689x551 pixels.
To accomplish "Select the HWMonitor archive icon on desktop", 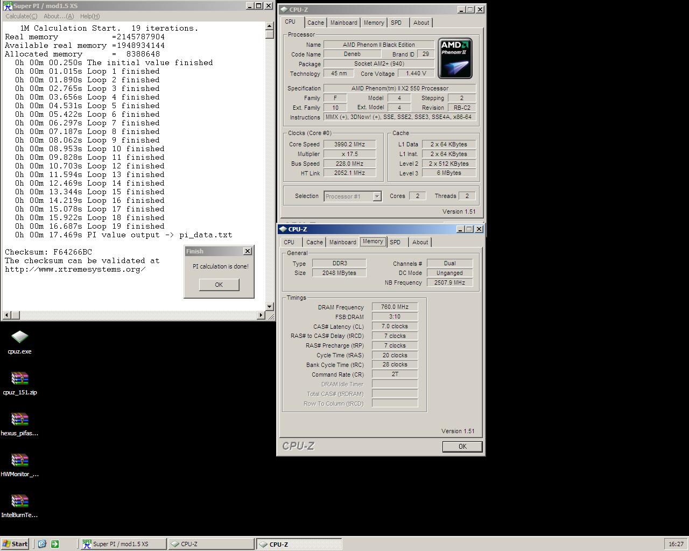I will coord(20,460).
